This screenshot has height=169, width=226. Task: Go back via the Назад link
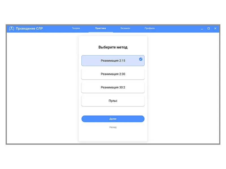tap(113, 127)
